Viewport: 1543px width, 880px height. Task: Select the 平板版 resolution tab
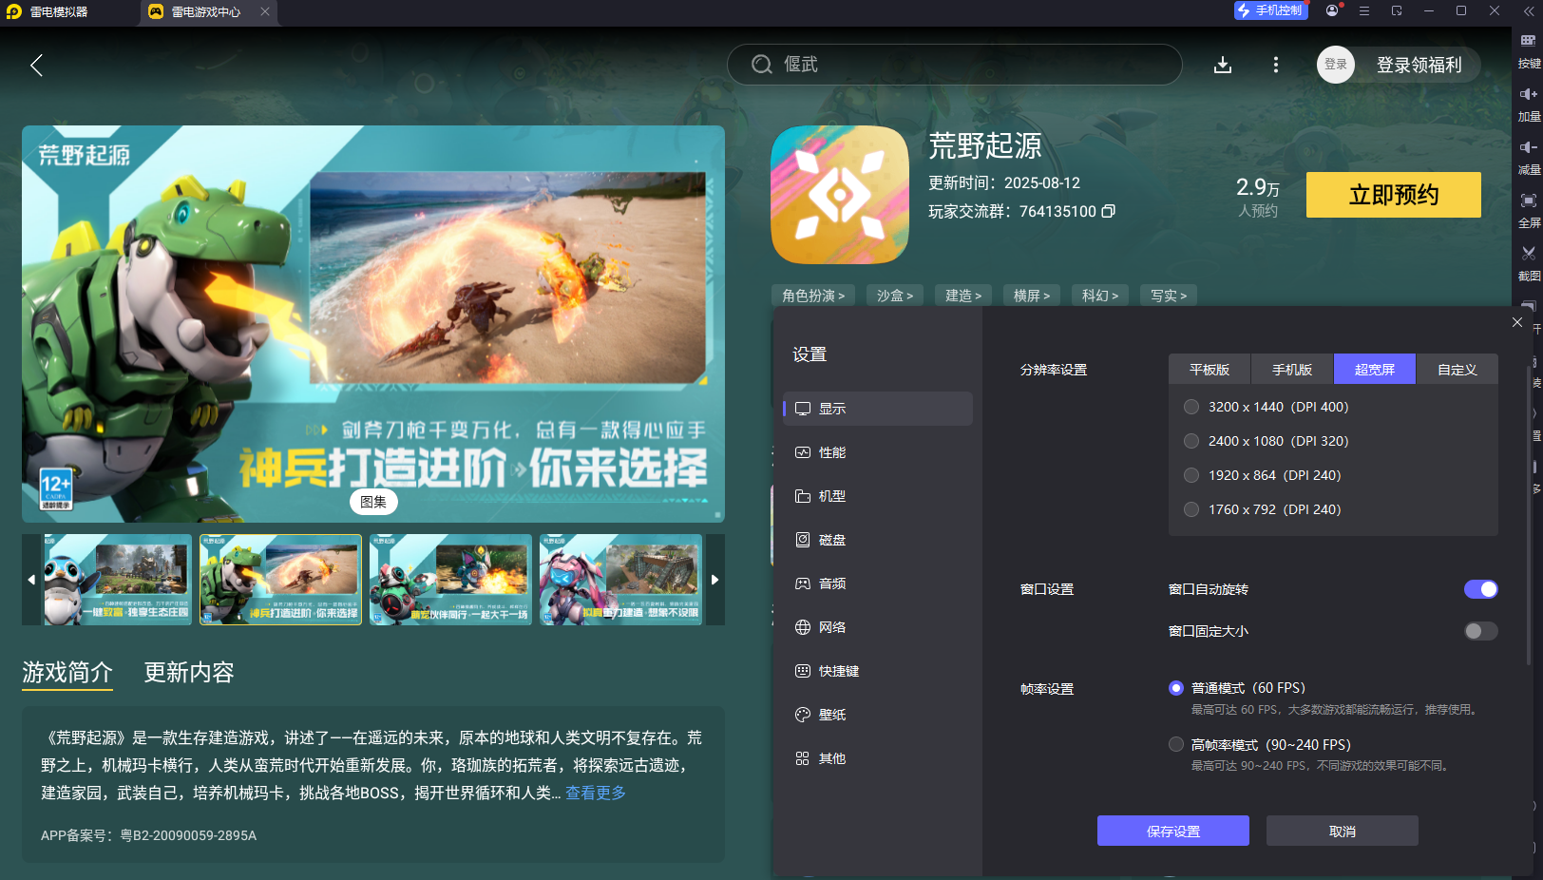point(1210,370)
